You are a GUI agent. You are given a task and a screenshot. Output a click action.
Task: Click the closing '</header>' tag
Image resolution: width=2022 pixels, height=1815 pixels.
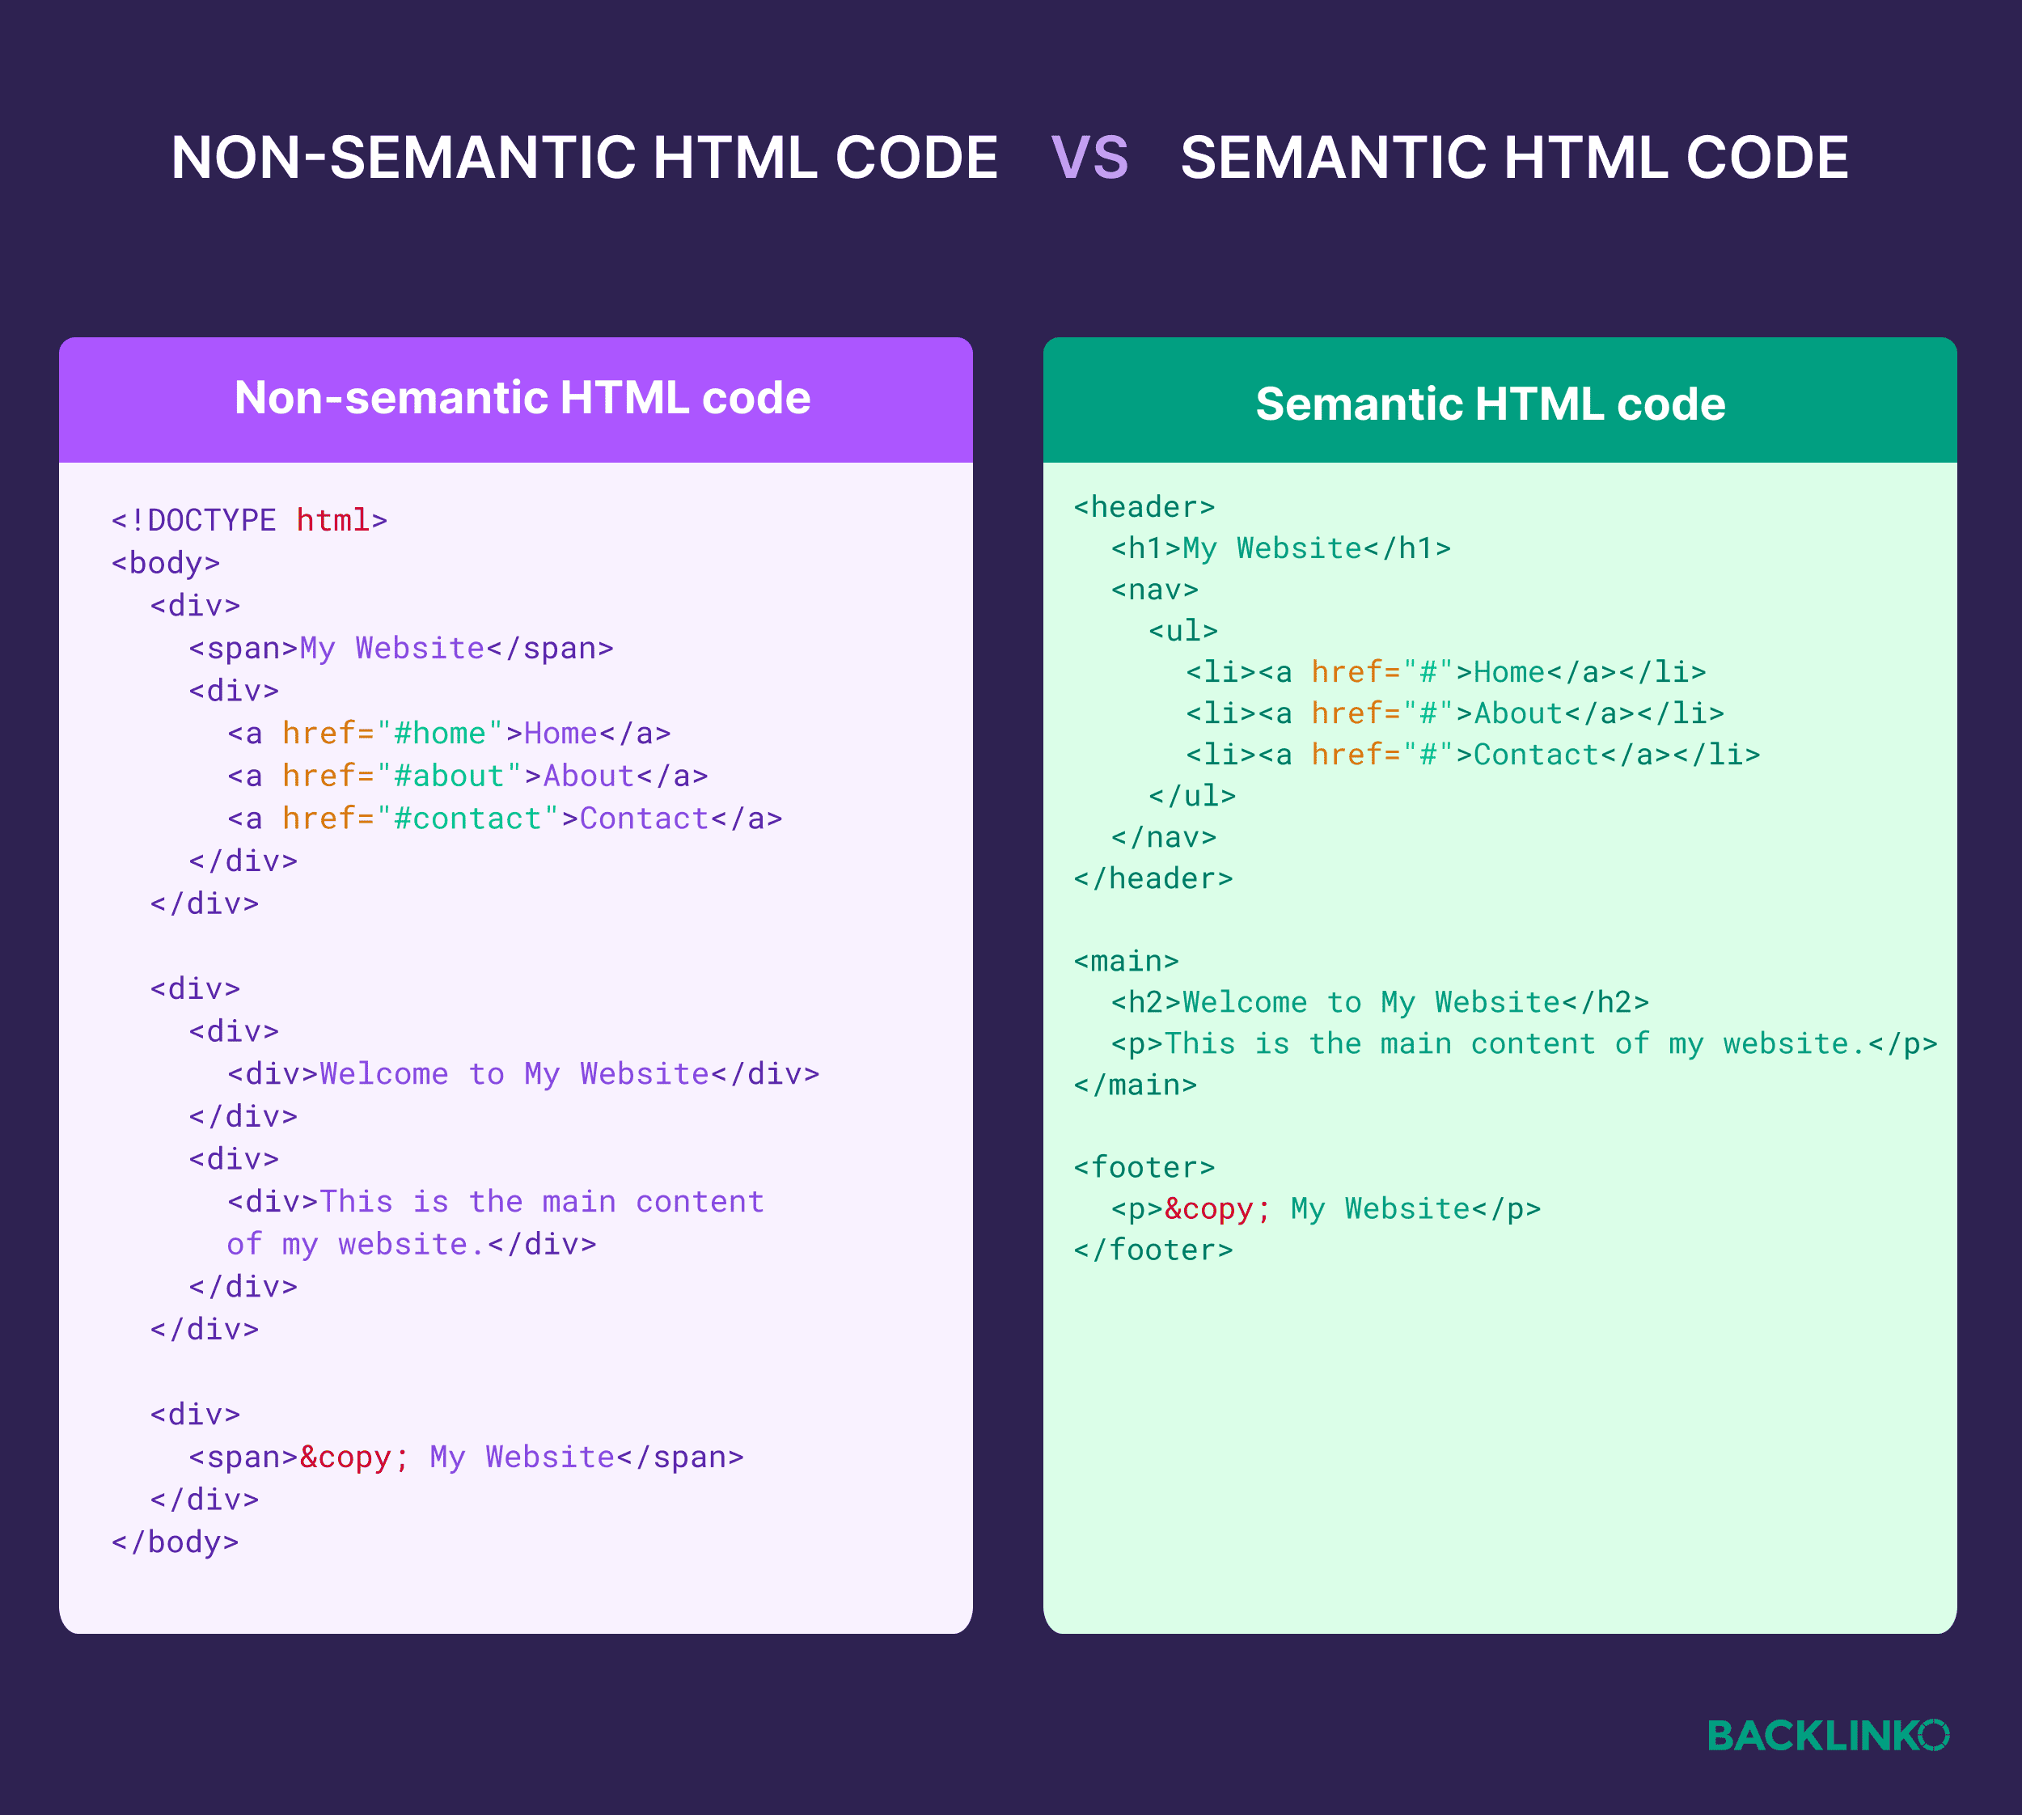[1153, 878]
